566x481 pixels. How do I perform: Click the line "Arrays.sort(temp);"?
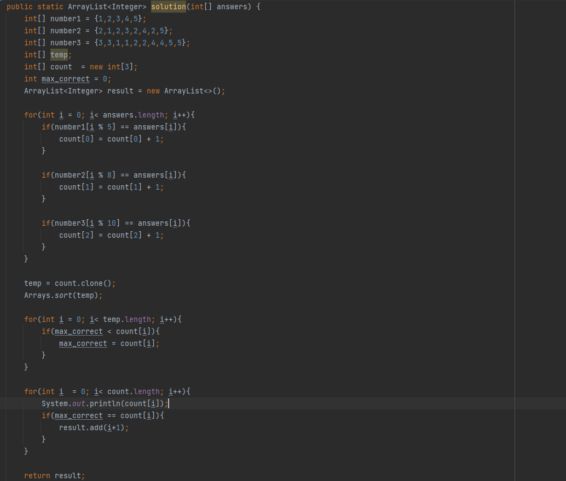63,295
